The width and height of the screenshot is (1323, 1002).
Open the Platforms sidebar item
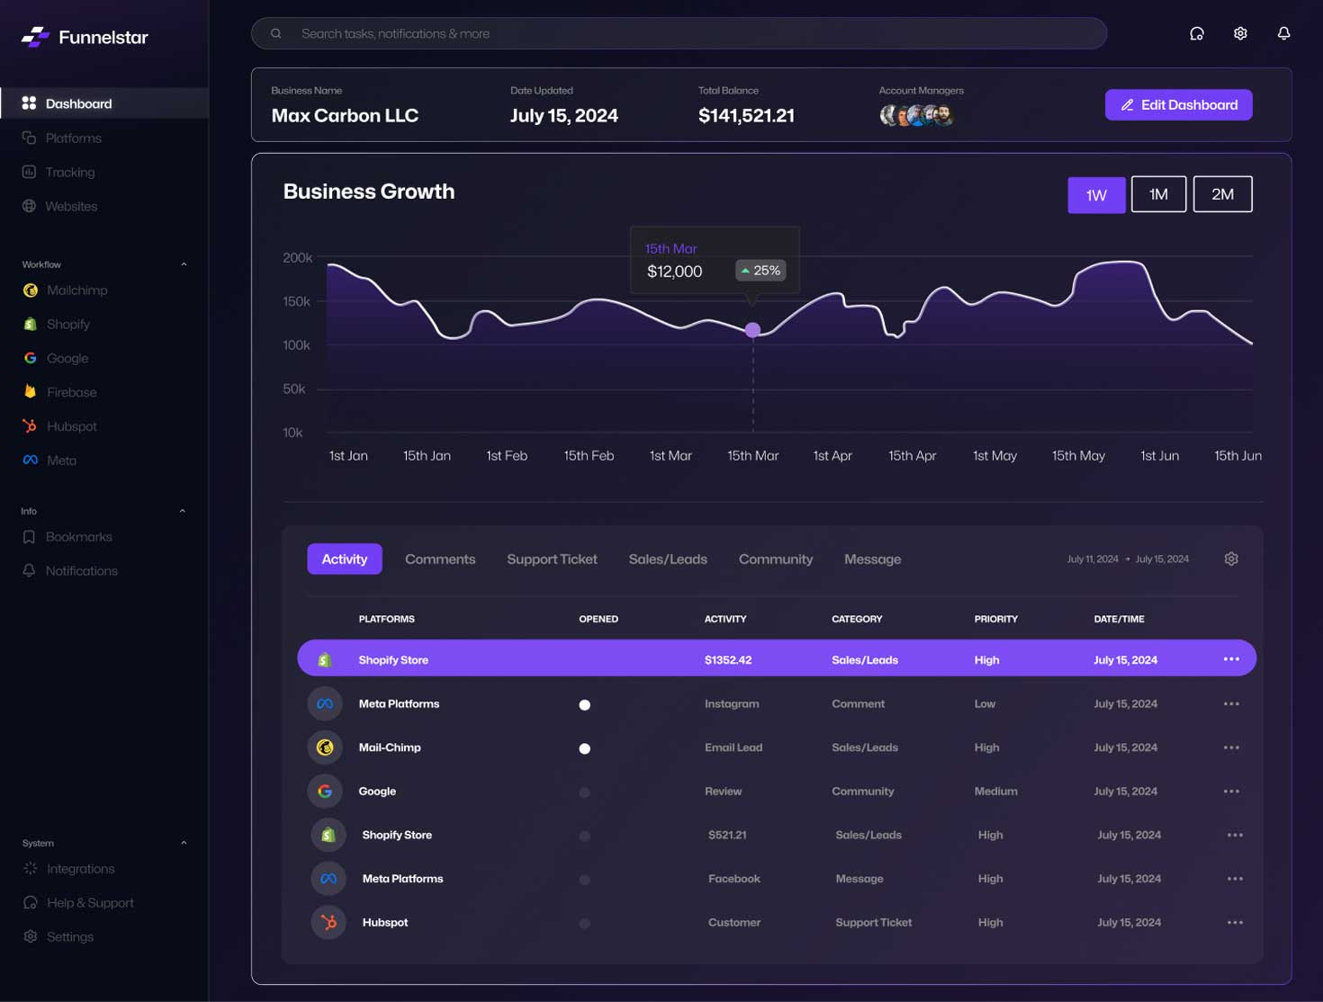tap(61, 138)
